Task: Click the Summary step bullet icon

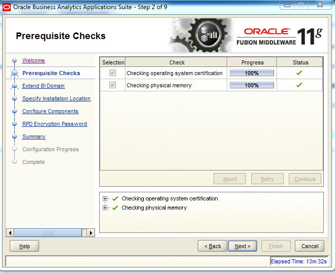Action: (15, 136)
